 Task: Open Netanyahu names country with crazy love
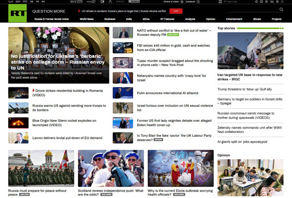pos(171,78)
